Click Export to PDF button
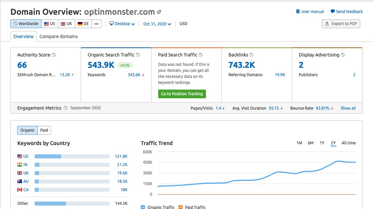Viewport: 373px width, 209px height. click(341, 24)
